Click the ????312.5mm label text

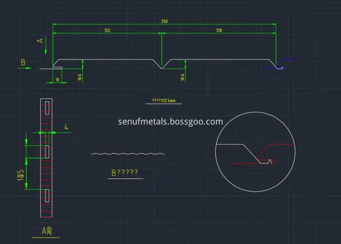[x=164, y=101]
